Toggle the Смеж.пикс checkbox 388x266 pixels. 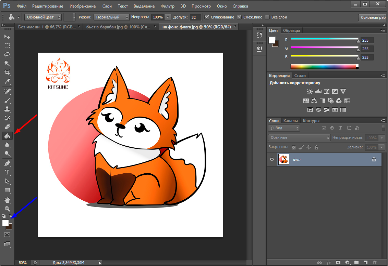coord(239,17)
